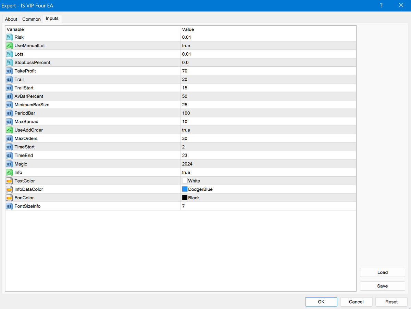The height and width of the screenshot is (309, 411).
Task: Click the color-type icon beside FonColor
Action: pyautogui.click(x=9, y=198)
